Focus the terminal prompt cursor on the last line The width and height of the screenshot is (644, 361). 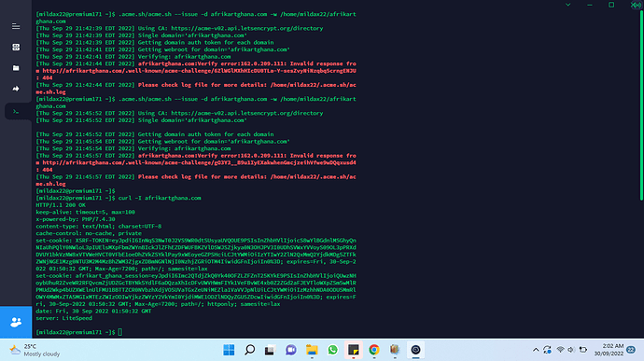point(119,332)
